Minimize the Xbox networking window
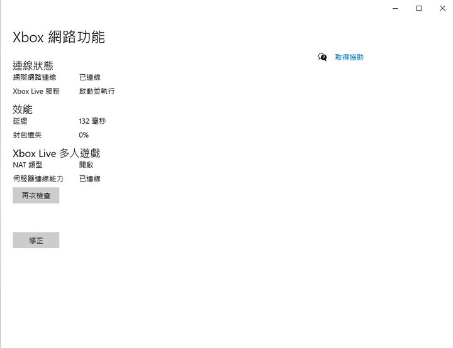 [395, 8]
